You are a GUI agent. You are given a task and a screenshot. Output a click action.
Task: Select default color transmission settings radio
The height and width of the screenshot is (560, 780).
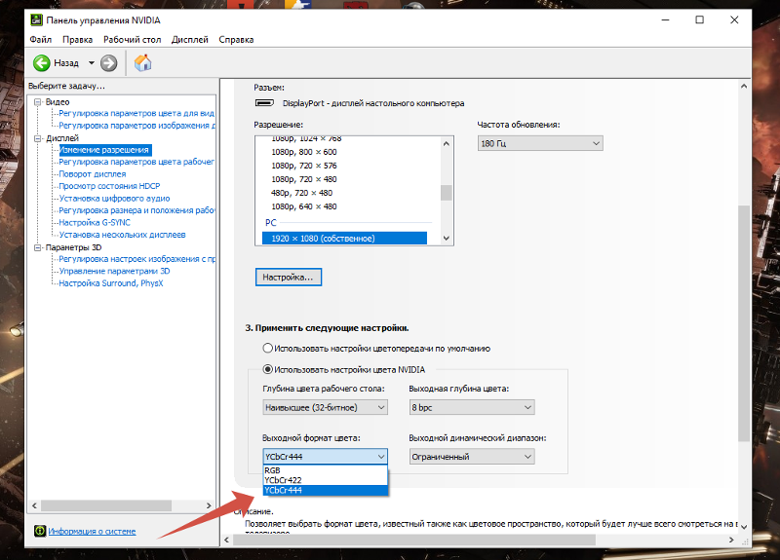[267, 349]
